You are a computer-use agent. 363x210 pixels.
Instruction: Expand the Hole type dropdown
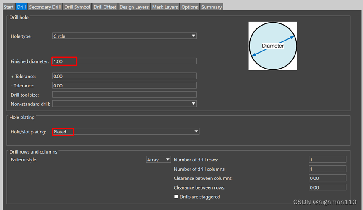tap(124, 36)
